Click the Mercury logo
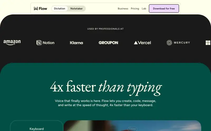211x131 pixels. coord(178,43)
